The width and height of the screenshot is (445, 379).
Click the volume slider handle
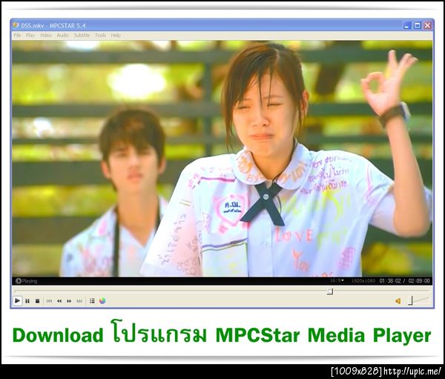[410, 300]
